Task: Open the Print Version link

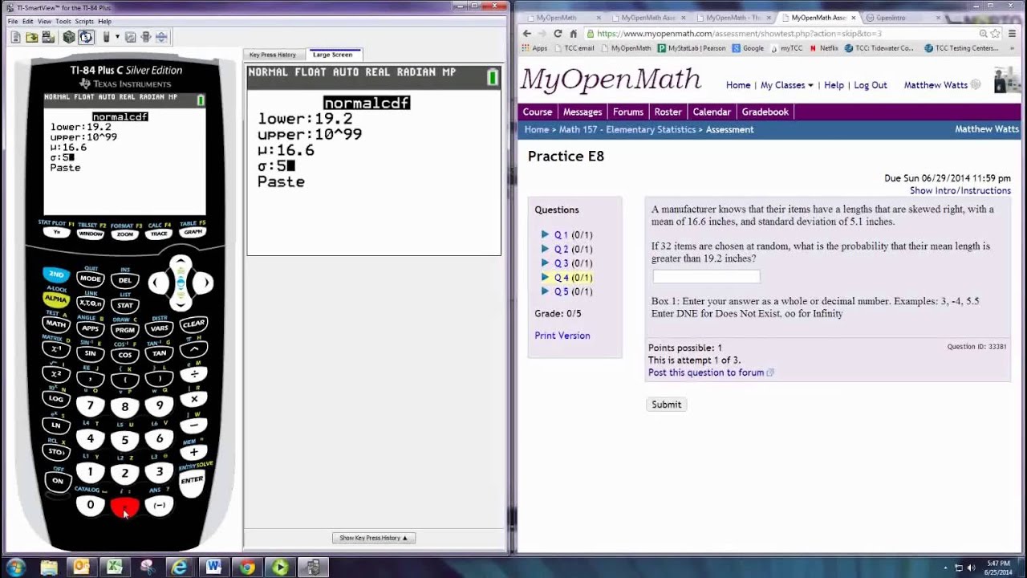Action: [x=562, y=336]
